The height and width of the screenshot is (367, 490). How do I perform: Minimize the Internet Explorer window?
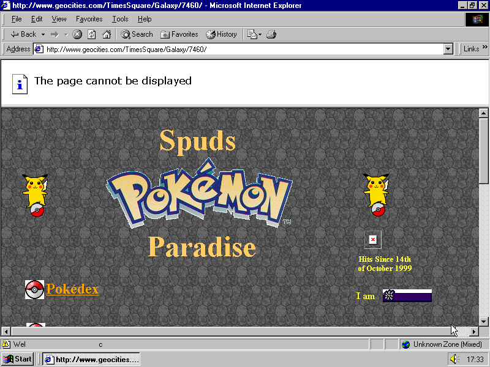tap(463, 6)
